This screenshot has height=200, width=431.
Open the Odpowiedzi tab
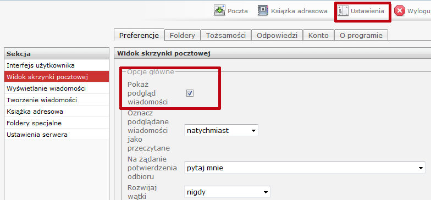277,35
